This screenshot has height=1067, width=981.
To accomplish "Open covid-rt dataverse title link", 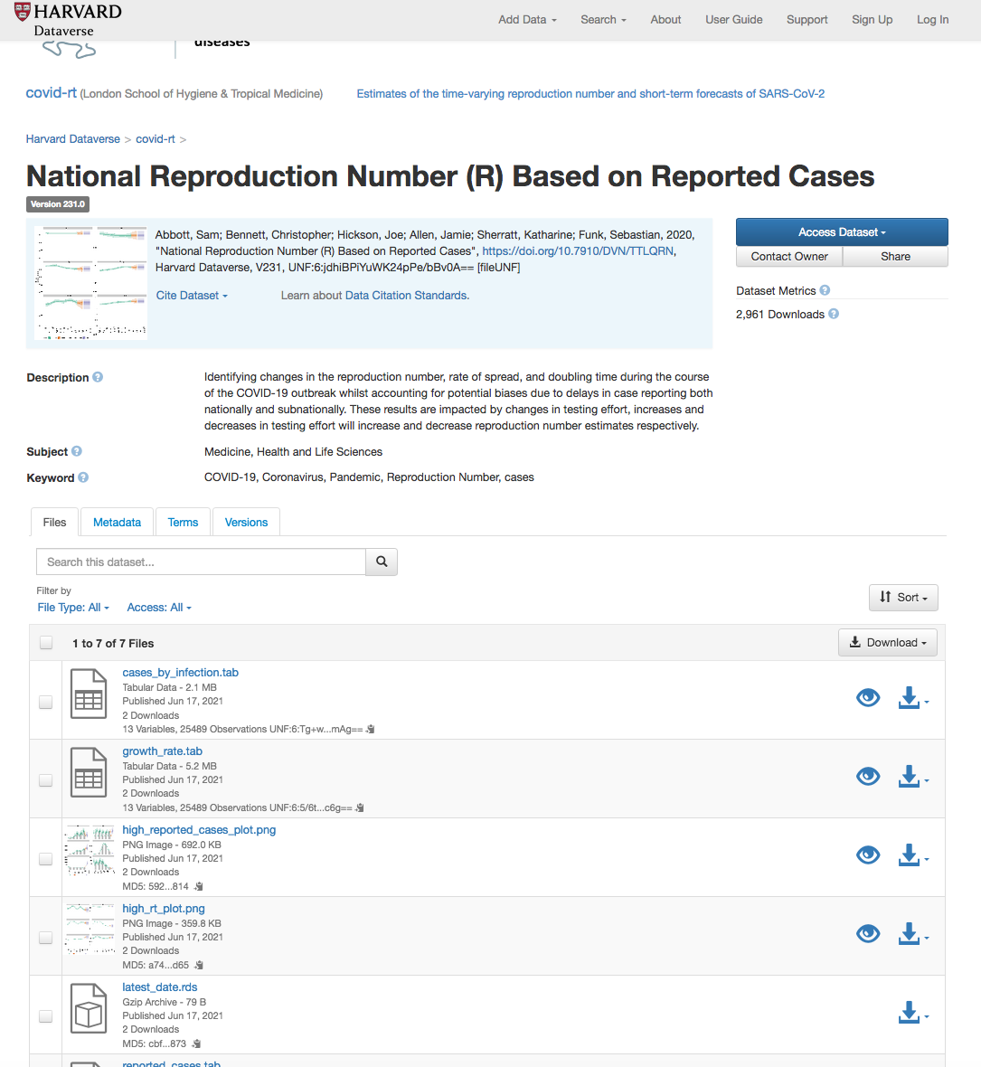I will (x=51, y=93).
